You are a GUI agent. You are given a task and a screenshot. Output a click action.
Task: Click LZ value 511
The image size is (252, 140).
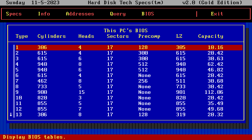pyautogui.click(x=181, y=81)
